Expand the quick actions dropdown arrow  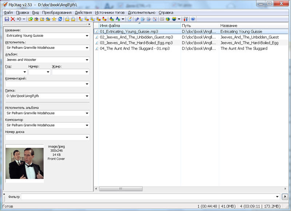tap(123, 19)
